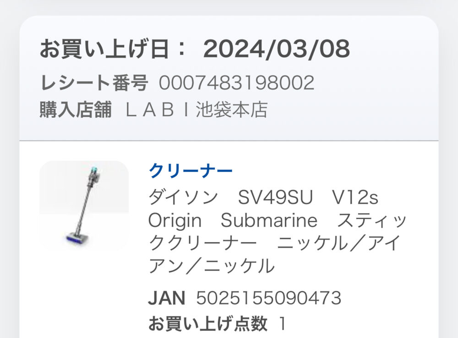The image size is (458, 338).
Task: Click the Origin Submarine text line
Action: coord(233,221)
